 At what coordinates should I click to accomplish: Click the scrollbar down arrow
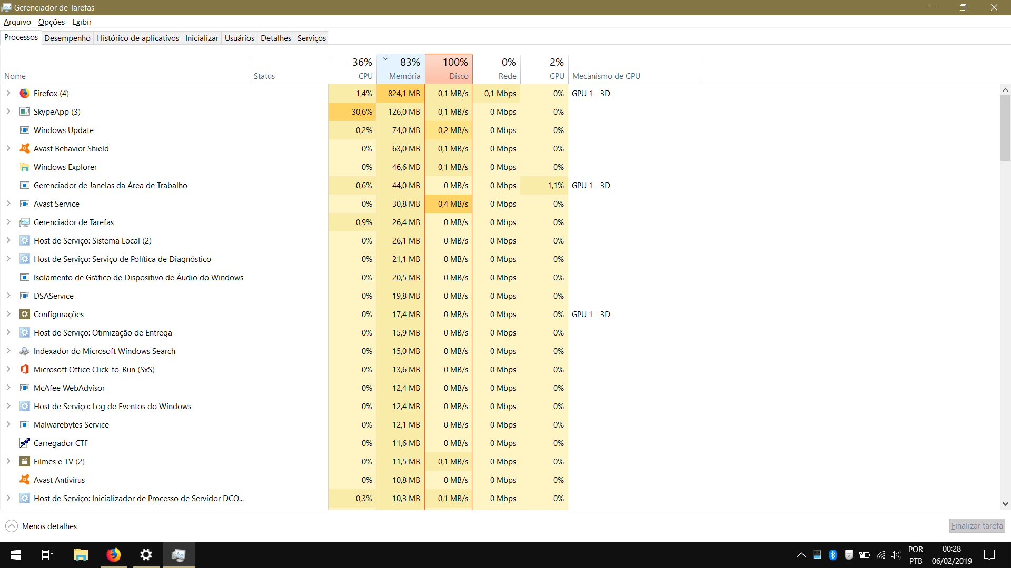[x=1005, y=504]
